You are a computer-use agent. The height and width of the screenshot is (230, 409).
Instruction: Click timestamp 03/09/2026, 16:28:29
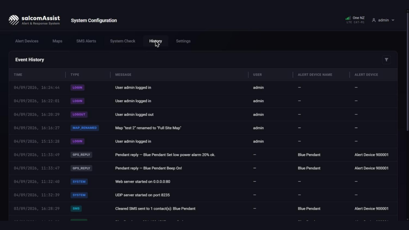pyautogui.click(x=36, y=208)
